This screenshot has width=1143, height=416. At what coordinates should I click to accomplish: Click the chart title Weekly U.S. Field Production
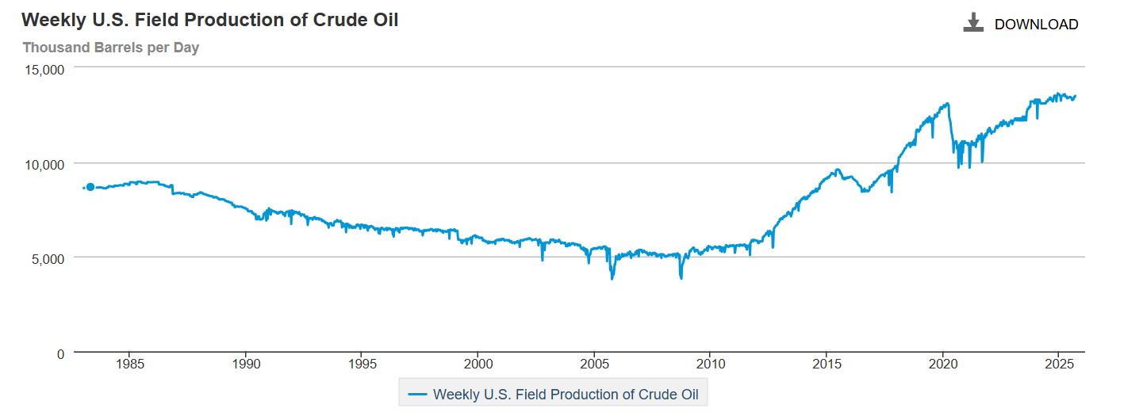point(210,20)
